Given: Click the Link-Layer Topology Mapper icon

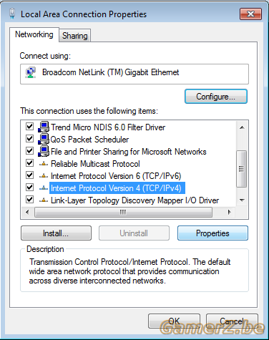Looking at the screenshot, I should [44, 200].
